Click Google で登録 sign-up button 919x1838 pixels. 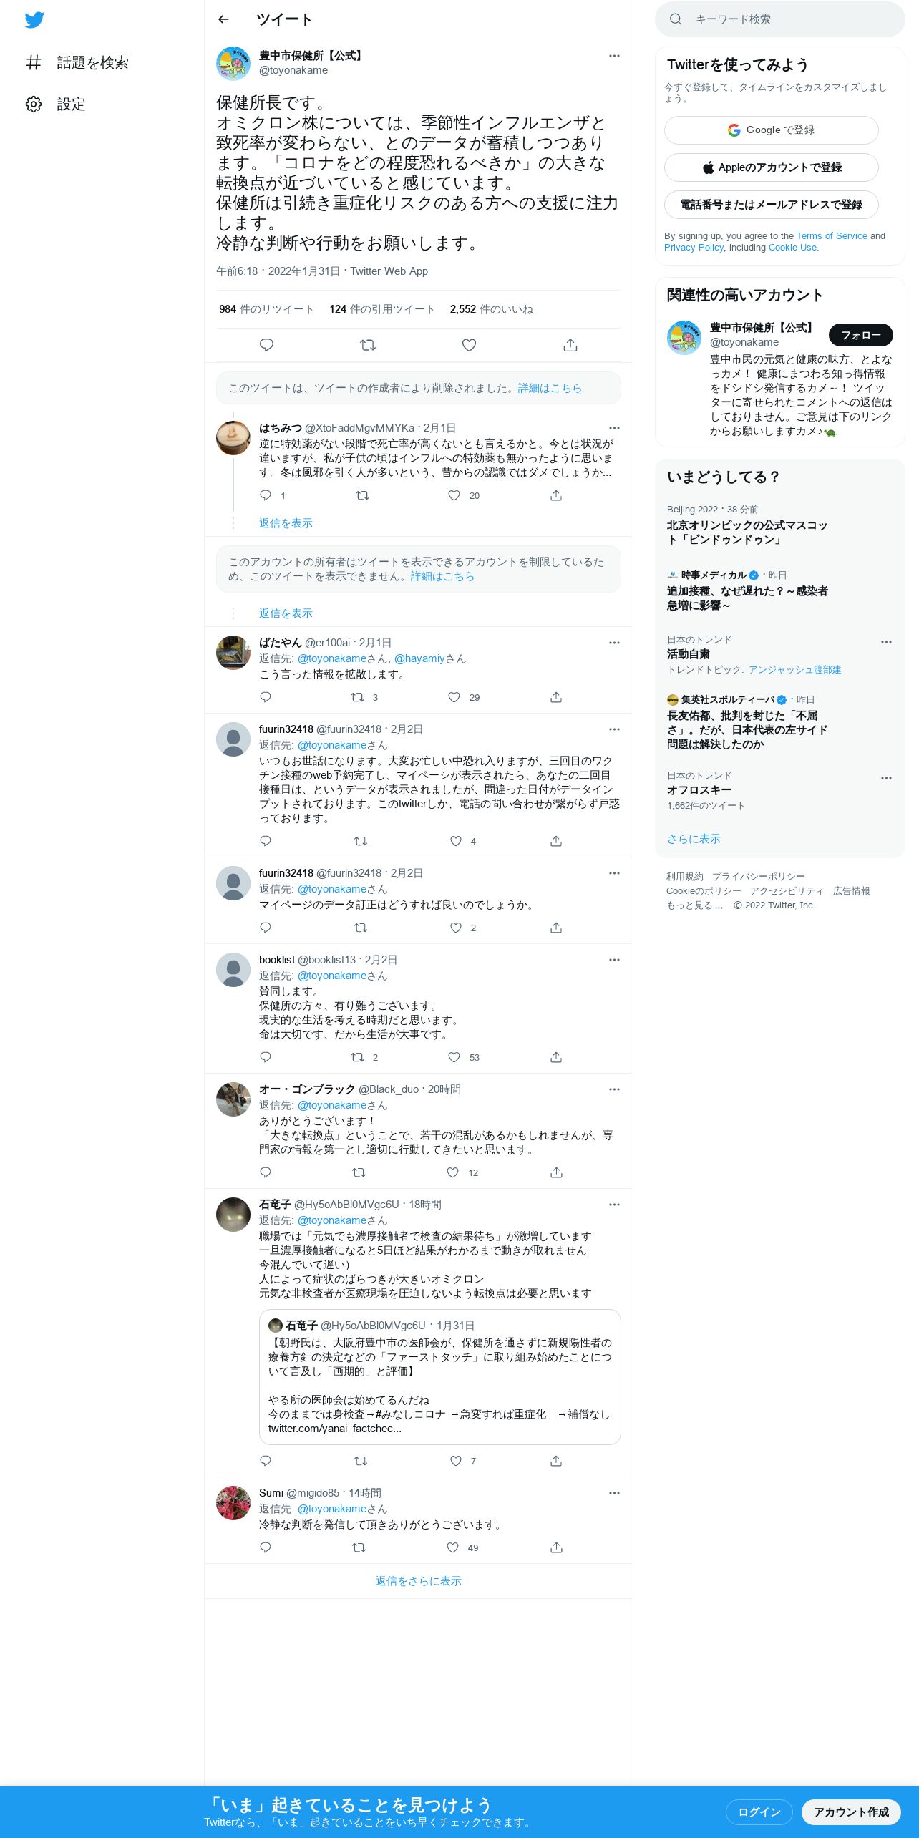[772, 130]
